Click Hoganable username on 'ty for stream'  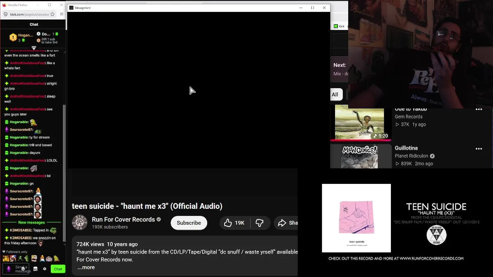[19, 137]
